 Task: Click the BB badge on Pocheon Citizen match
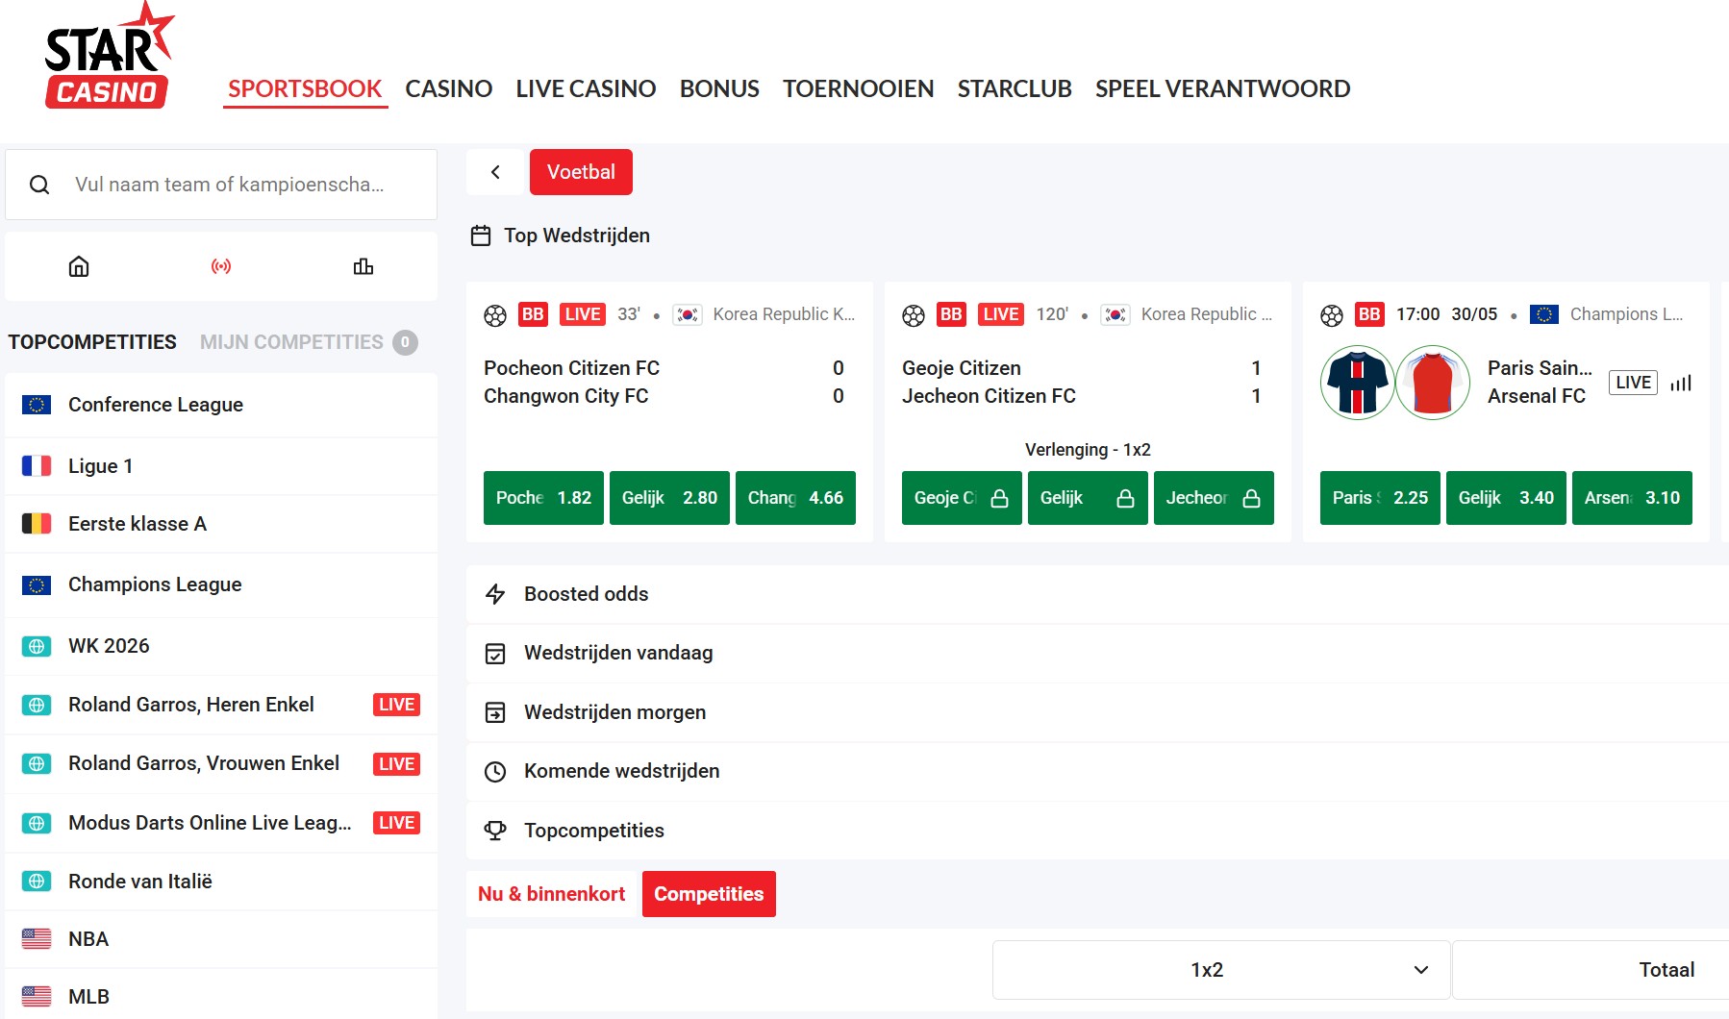[x=533, y=314]
